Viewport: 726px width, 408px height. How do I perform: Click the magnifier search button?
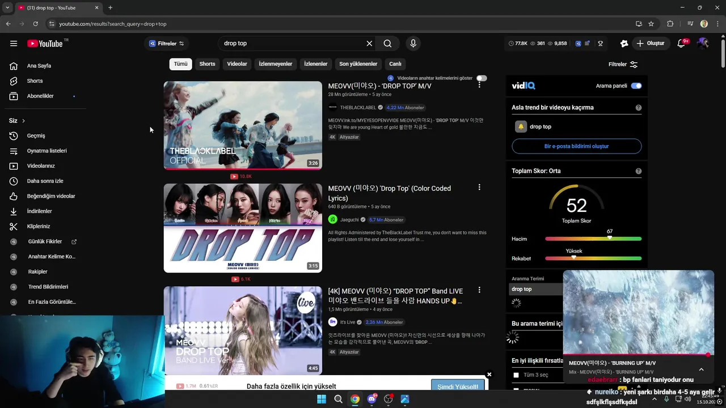click(387, 43)
